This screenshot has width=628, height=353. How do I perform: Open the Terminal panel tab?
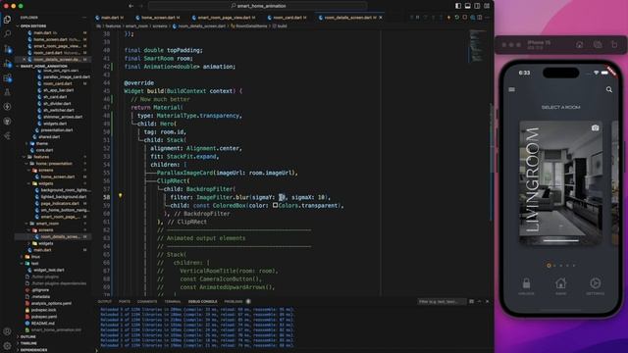pos(173,301)
